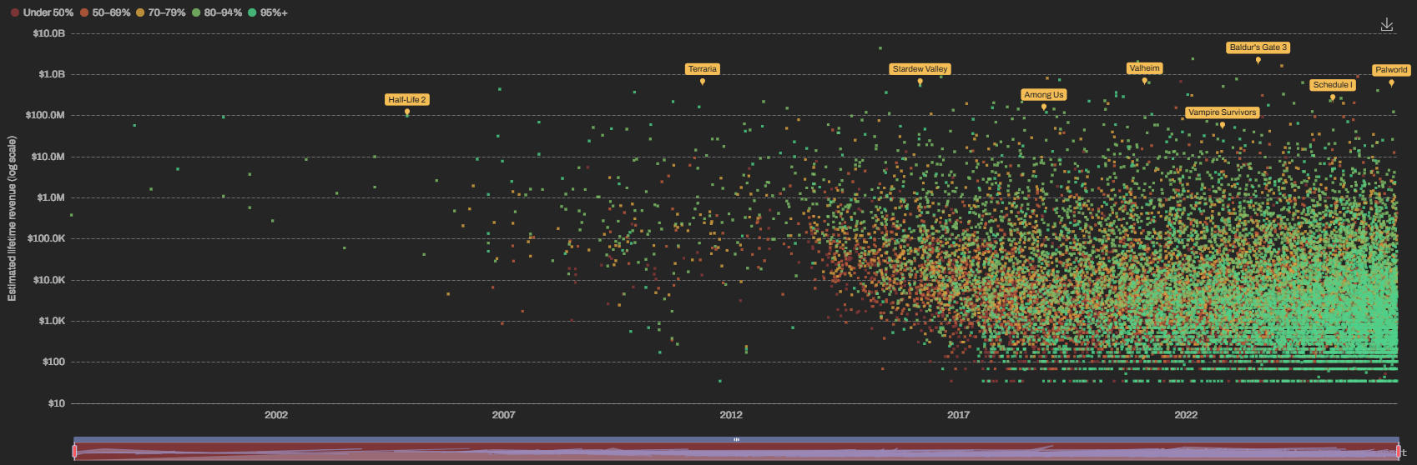
Task: Click the '$10.0M' y-axis label
Action: coord(48,157)
